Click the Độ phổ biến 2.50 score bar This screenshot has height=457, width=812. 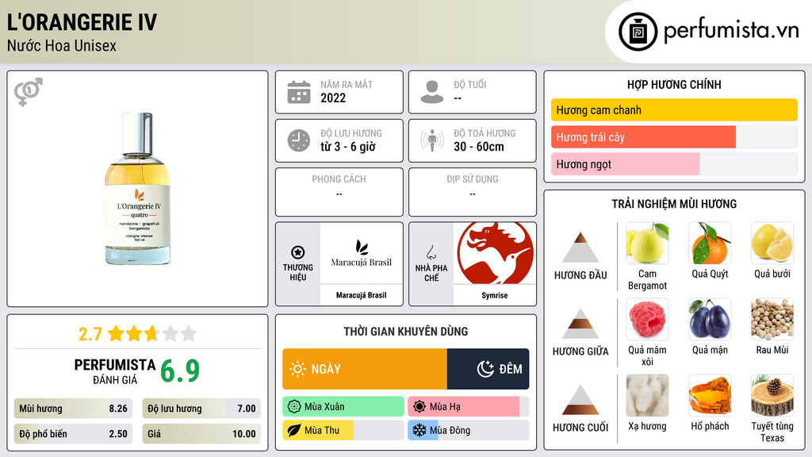(x=73, y=434)
